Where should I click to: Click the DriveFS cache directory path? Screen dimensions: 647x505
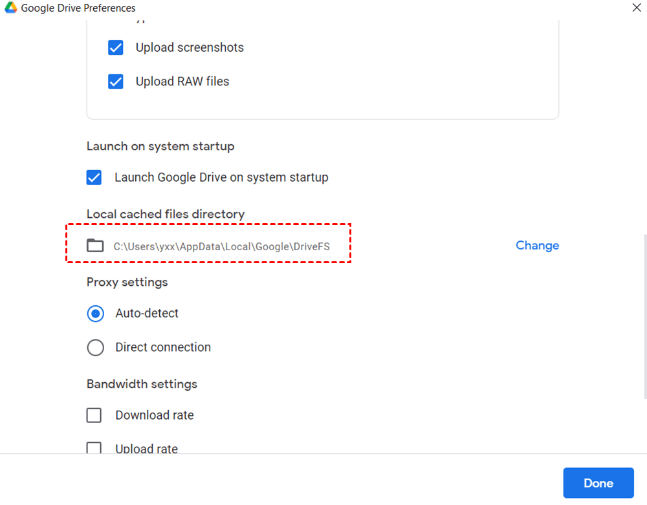pyautogui.click(x=222, y=246)
